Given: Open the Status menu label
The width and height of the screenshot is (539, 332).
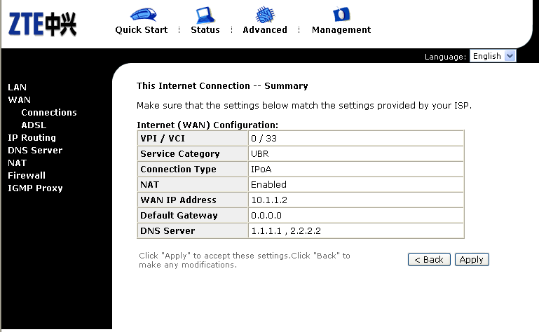Looking at the screenshot, I should (x=205, y=30).
